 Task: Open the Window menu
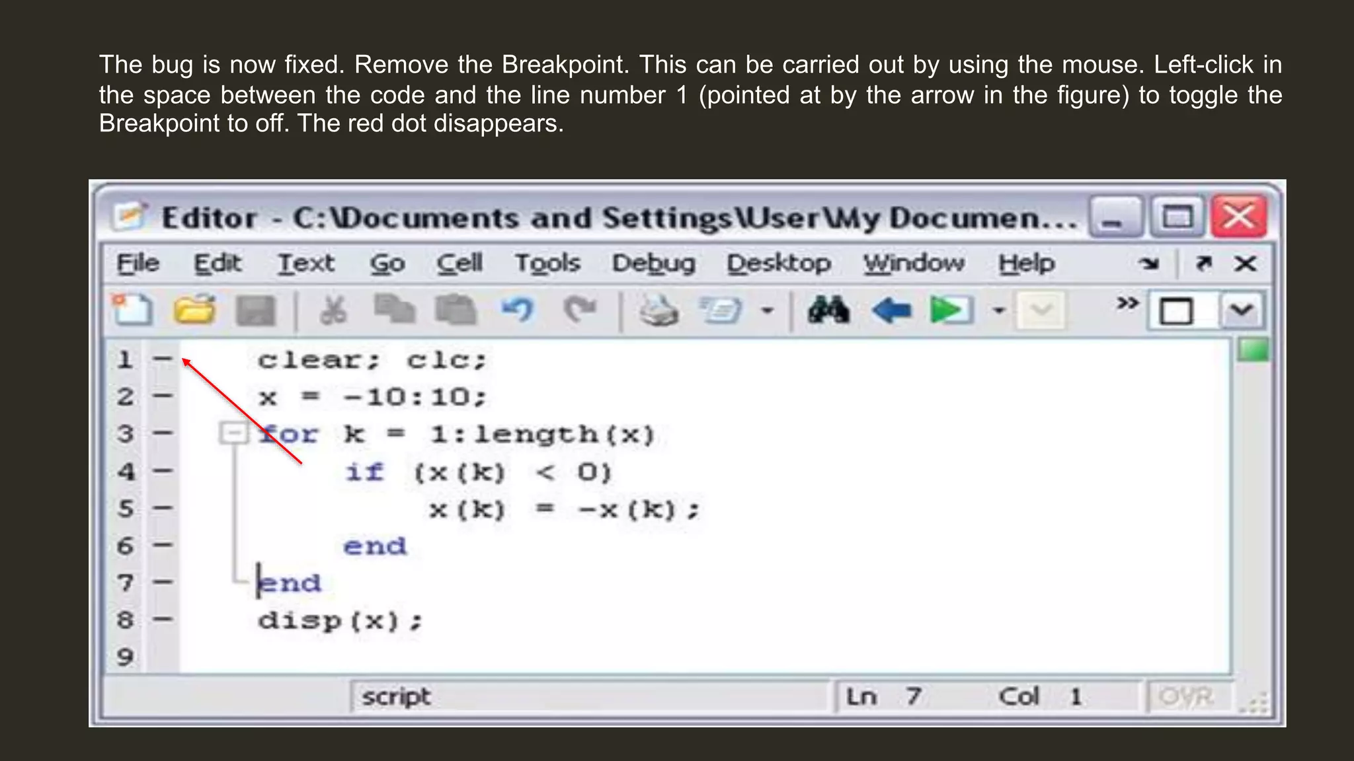(x=914, y=264)
